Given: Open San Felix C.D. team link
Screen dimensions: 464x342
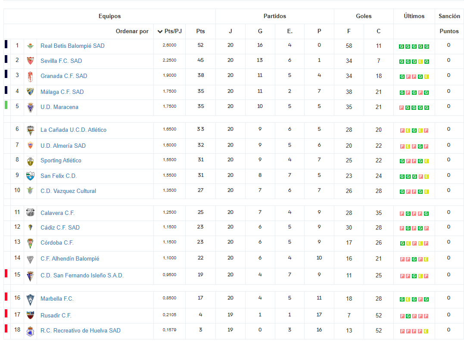Looking at the screenshot, I should point(59,176).
